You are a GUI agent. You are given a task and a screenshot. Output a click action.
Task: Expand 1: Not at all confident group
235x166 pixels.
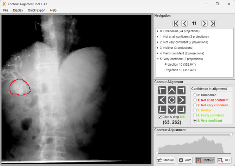pyautogui.click(x=157, y=36)
